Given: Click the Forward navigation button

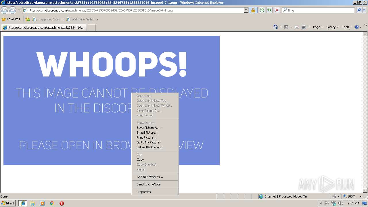Looking at the screenshot, I should (x=12, y=10).
